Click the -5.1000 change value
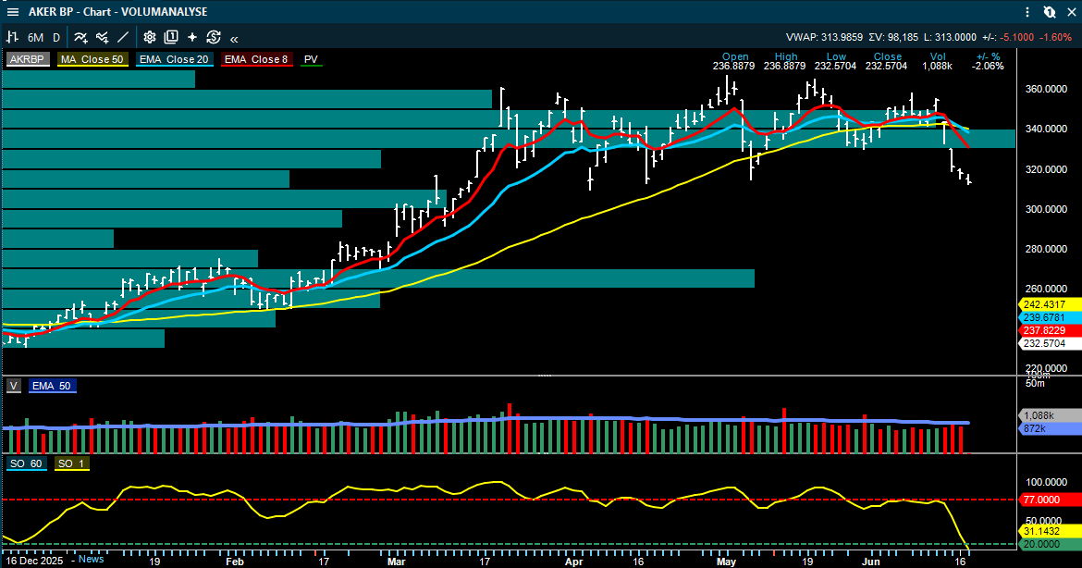Screen dimensions: 1082x568 1017,37
